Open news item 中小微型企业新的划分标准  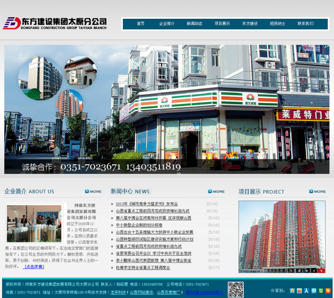139,225
